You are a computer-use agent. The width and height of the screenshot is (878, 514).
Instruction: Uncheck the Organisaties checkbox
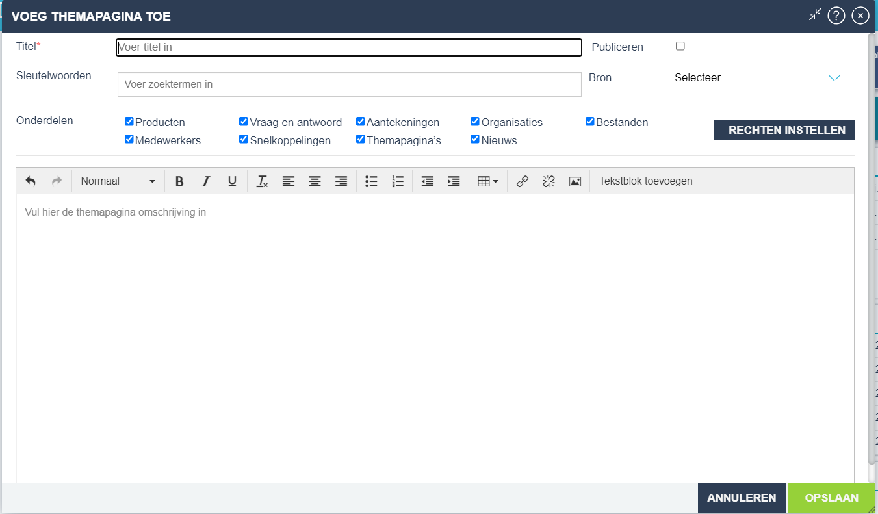click(x=474, y=122)
